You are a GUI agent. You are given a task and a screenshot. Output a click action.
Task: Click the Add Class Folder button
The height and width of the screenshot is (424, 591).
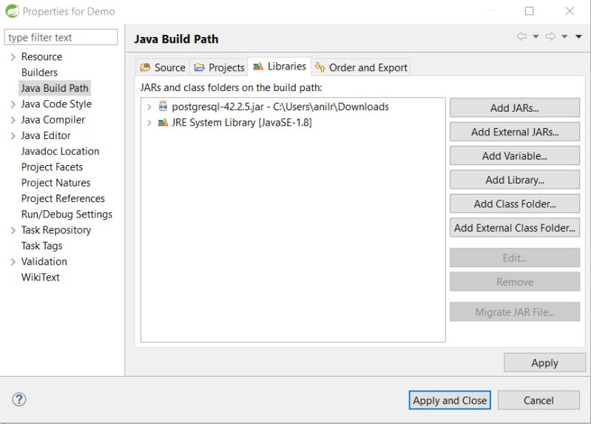point(515,203)
